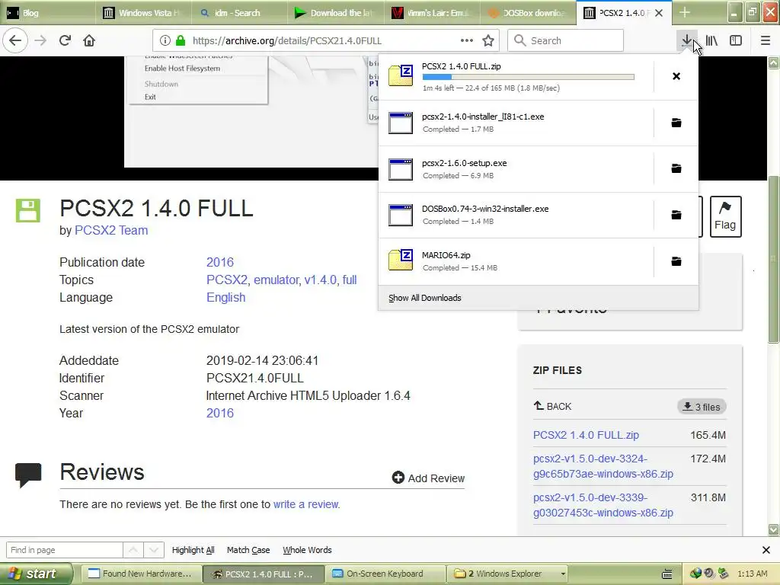
Task: Click the MARIO64.zip download entry
Action: [x=516, y=261]
